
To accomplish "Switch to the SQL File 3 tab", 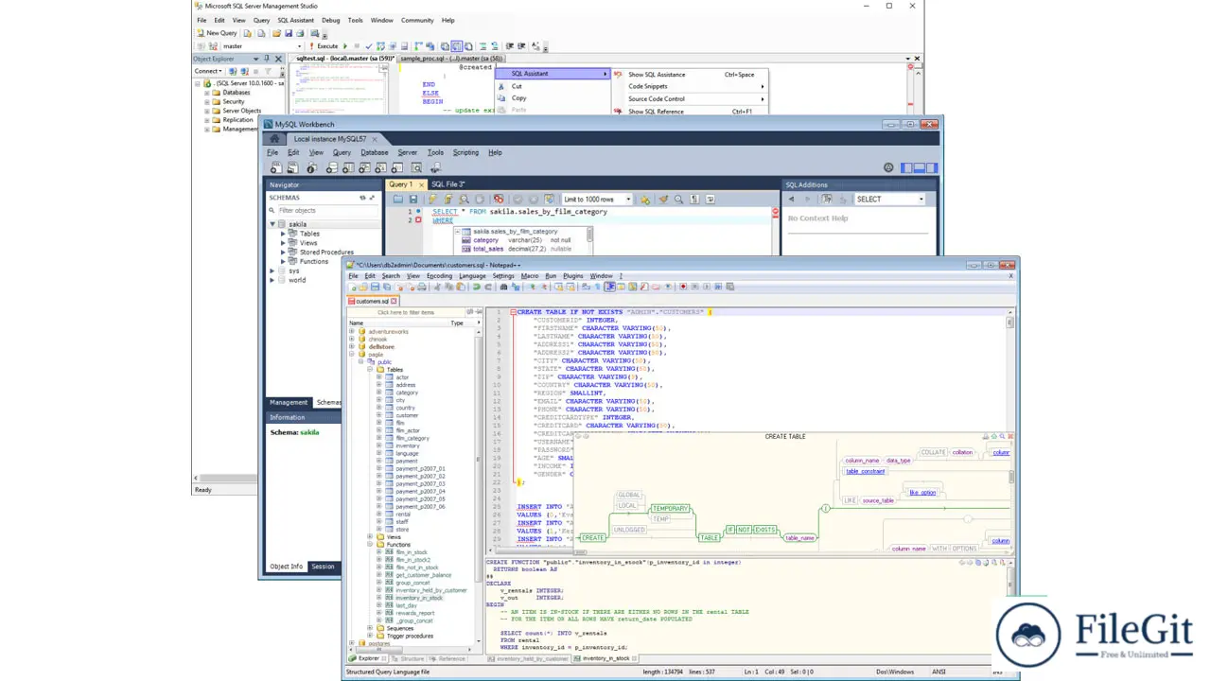I will 448,184.
